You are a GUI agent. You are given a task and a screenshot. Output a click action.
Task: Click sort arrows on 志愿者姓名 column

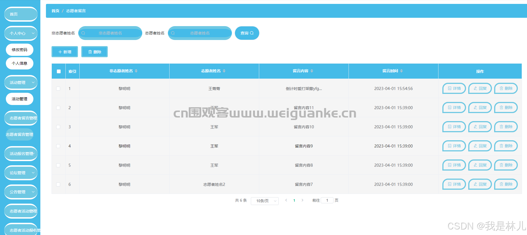(x=224, y=71)
